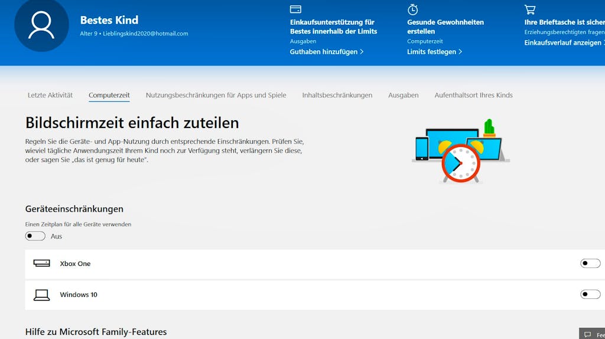This screenshot has height=339, width=605.
Task: Go to the Inhaltsbeschränkungen tab
Action: [x=337, y=95]
